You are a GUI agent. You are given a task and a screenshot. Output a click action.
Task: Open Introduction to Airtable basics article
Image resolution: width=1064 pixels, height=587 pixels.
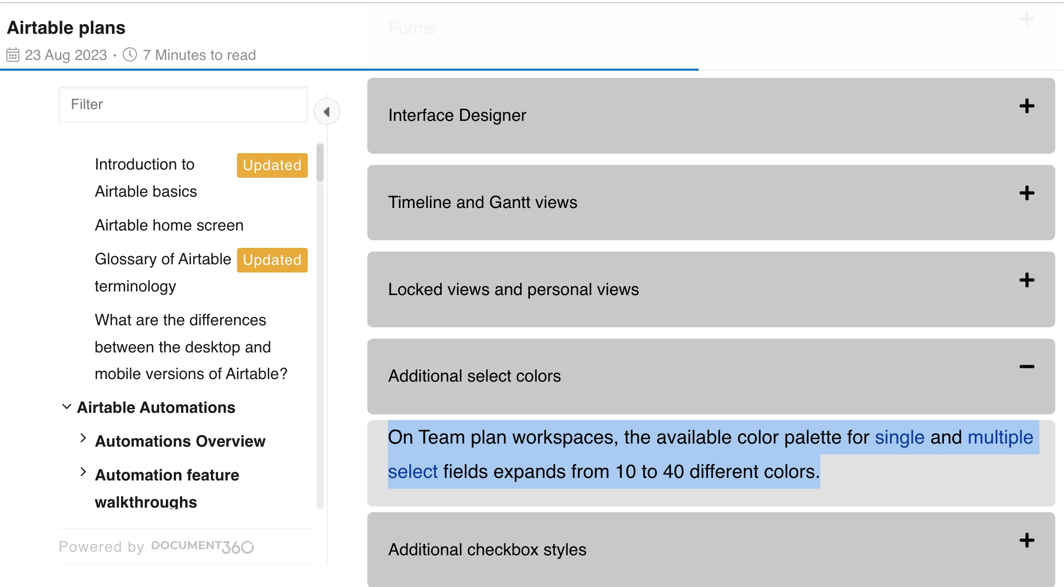(x=146, y=177)
